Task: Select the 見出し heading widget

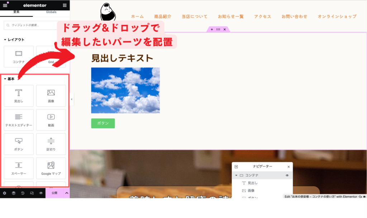Action: [19, 96]
